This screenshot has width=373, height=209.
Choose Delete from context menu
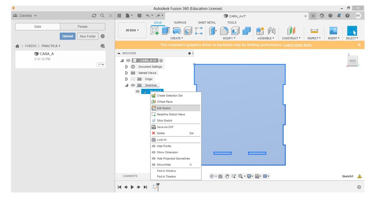176,133
